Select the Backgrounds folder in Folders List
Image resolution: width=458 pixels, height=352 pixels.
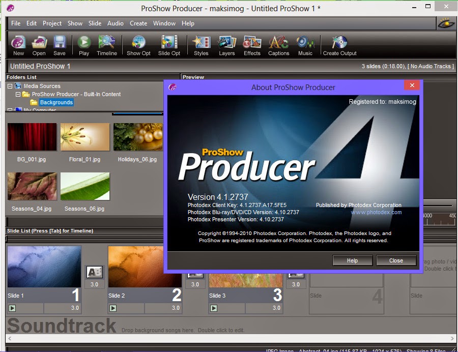[x=56, y=102]
